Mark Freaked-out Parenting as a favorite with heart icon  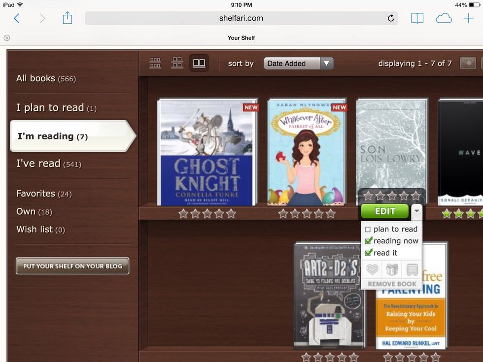click(x=373, y=269)
